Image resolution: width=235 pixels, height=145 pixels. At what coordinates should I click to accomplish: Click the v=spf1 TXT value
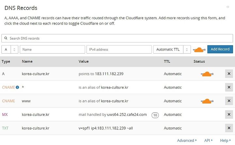pyautogui.click(x=106, y=128)
